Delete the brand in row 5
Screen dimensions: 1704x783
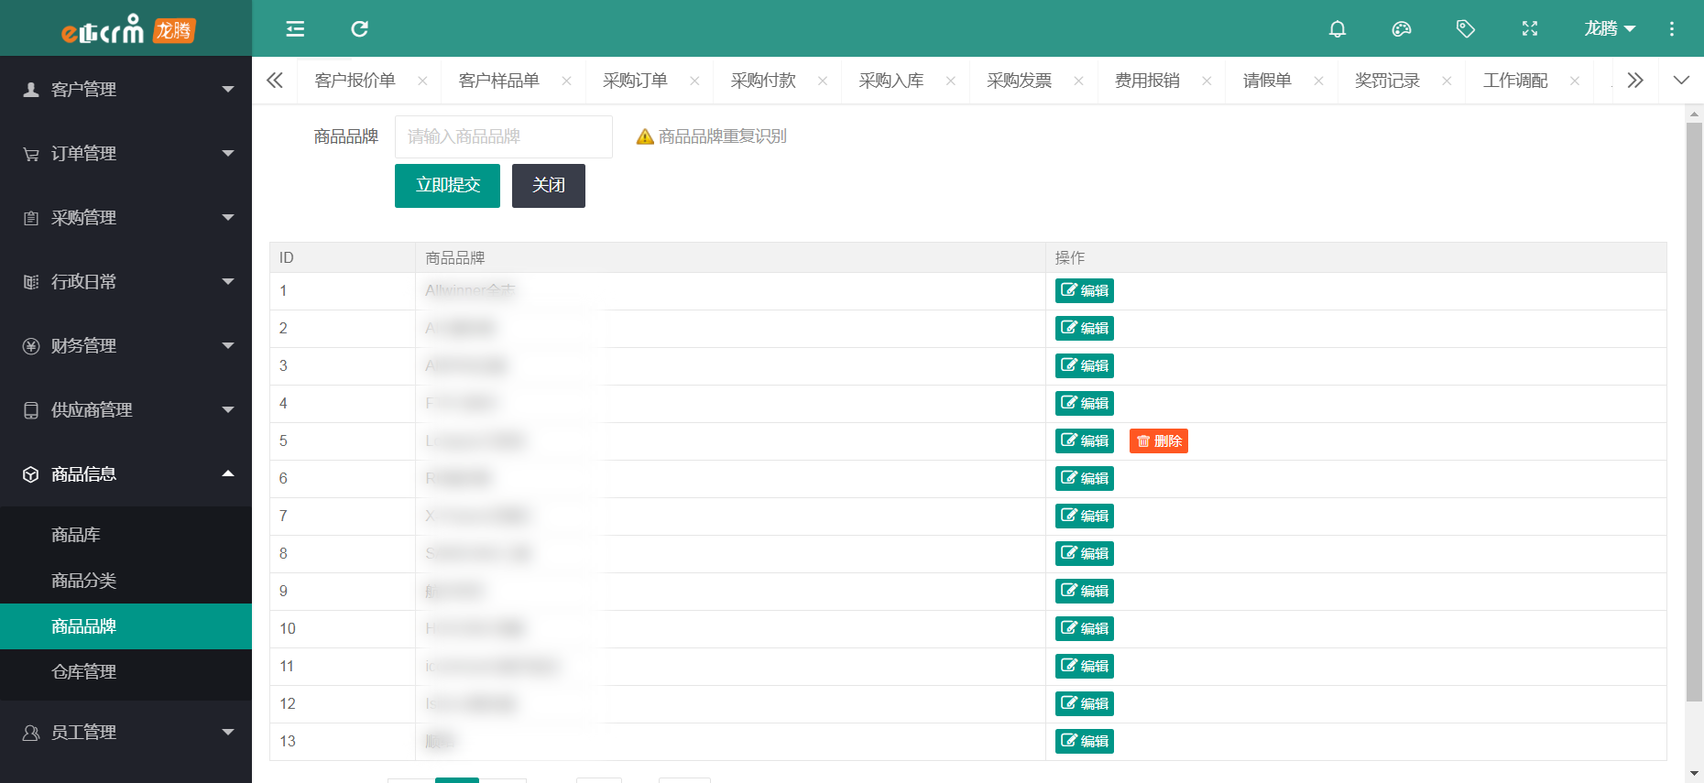[x=1158, y=441]
